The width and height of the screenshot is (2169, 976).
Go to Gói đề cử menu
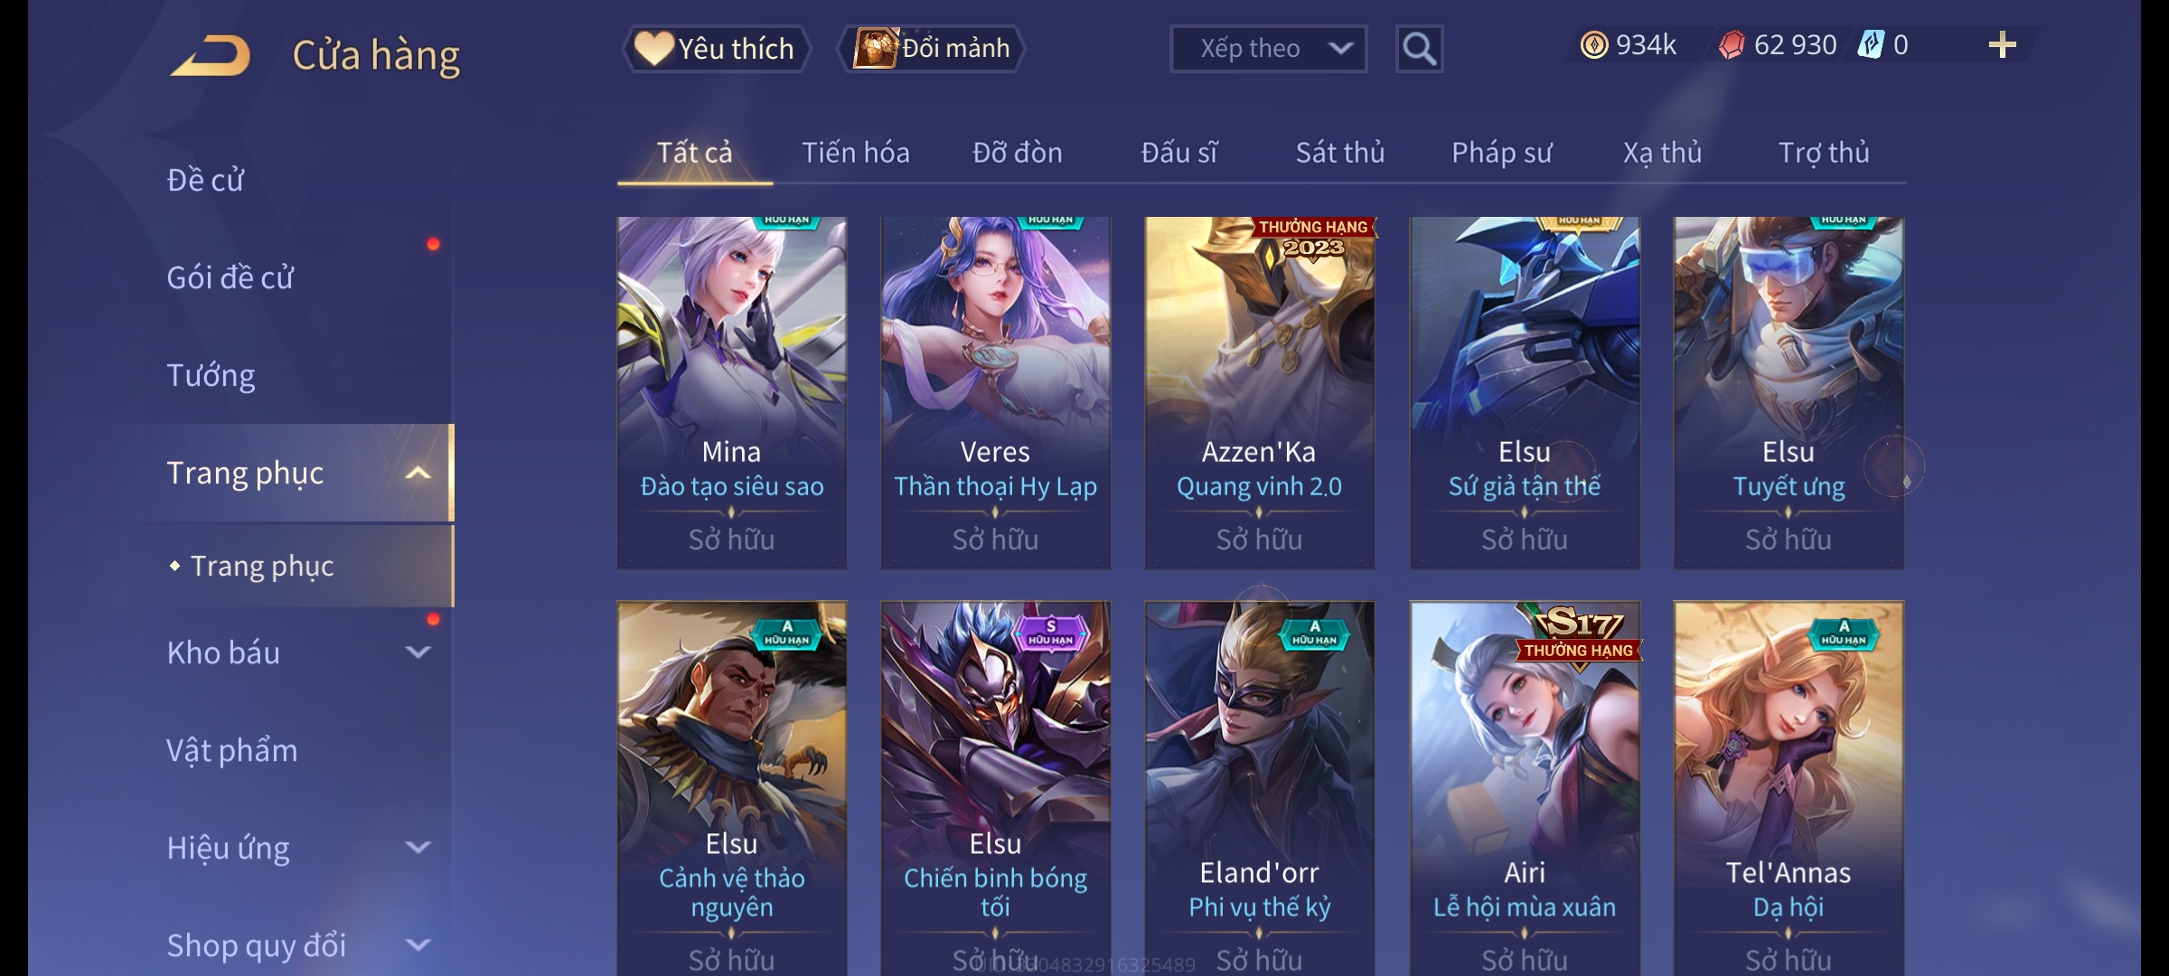pos(230,277)
